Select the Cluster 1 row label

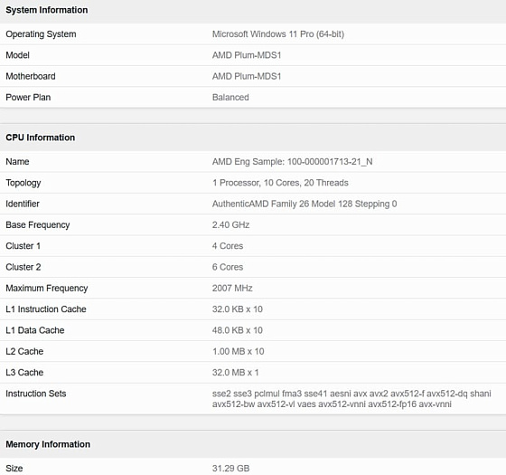click(23, 246)
